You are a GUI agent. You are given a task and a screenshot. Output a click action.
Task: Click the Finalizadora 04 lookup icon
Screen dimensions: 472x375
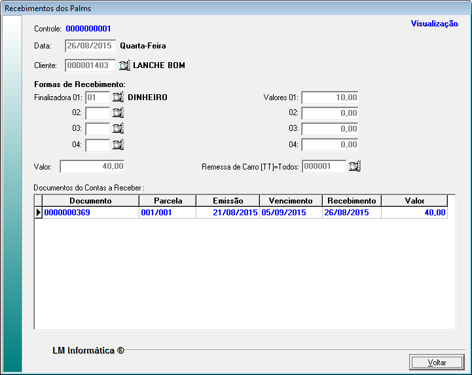point(118,145)
